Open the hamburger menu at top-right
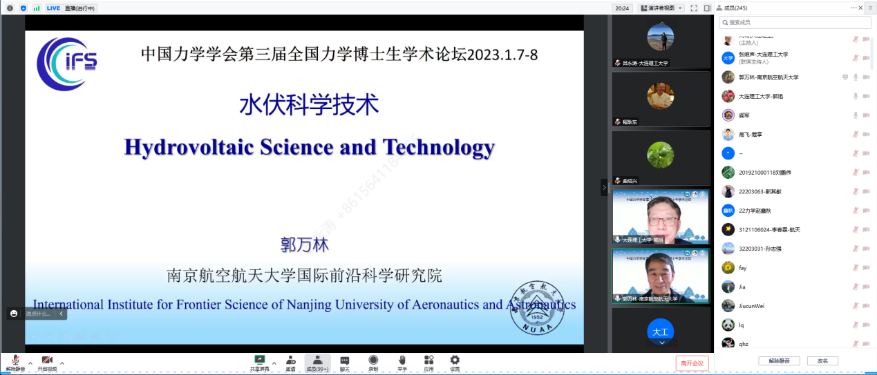 871,8
